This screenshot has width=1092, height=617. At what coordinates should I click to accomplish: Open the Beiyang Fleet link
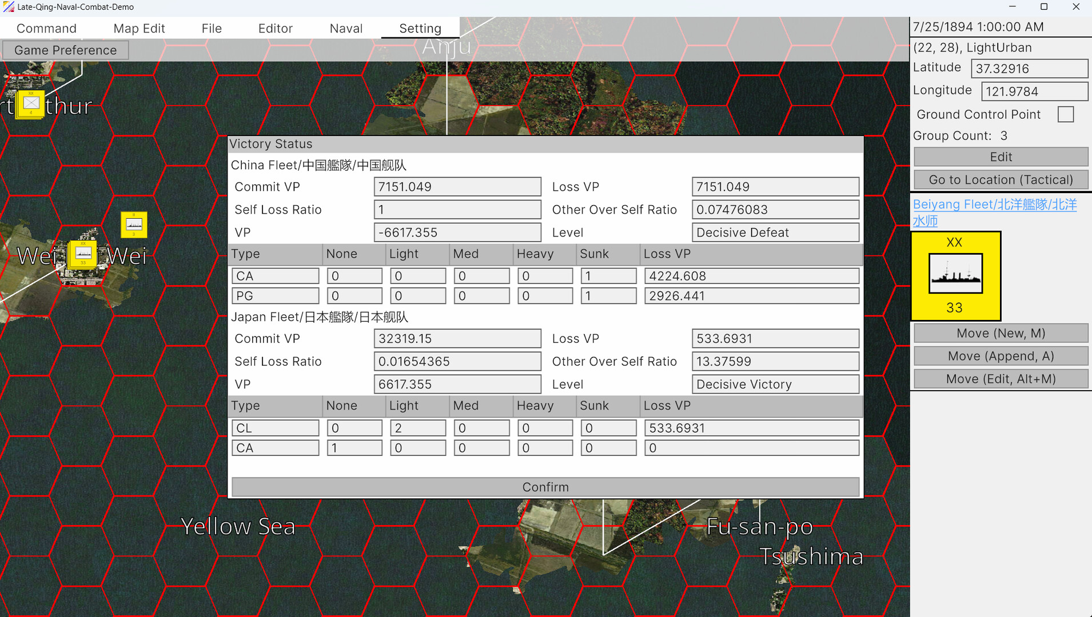pyautogui.click(x=995, y=204)
